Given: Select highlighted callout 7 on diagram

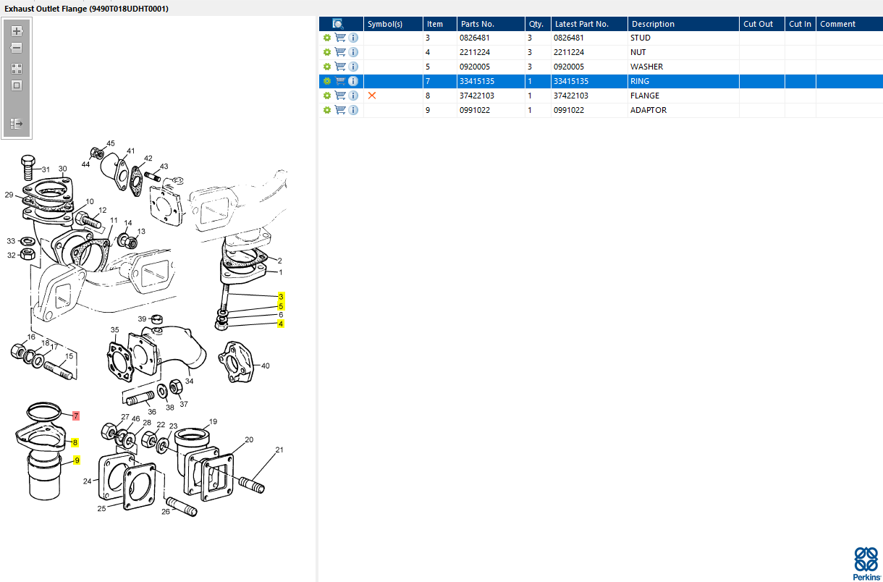Looking at the screenshot, I should (x=76, y=416).
